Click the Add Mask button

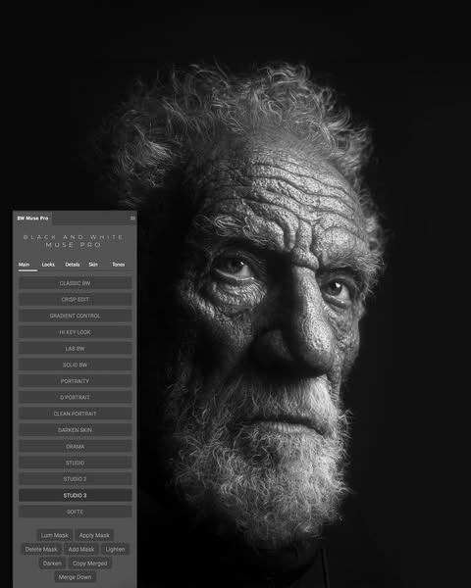coord(81,549)
